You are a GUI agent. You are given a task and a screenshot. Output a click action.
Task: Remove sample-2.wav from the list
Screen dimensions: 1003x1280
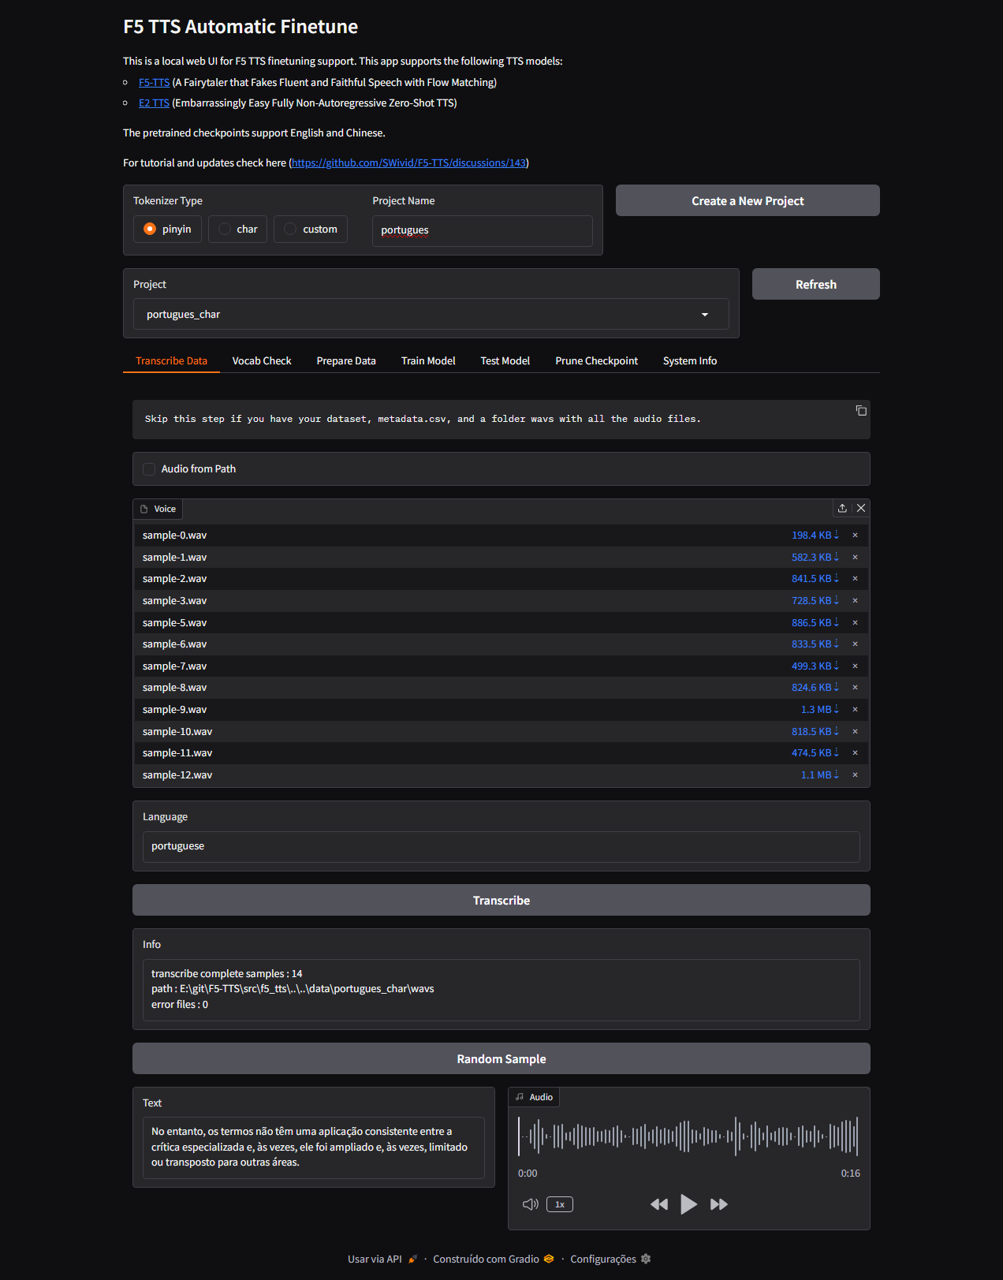pos(855,579)
